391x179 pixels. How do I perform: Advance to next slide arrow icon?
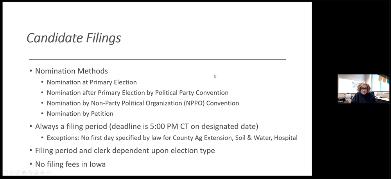point(12,172)
